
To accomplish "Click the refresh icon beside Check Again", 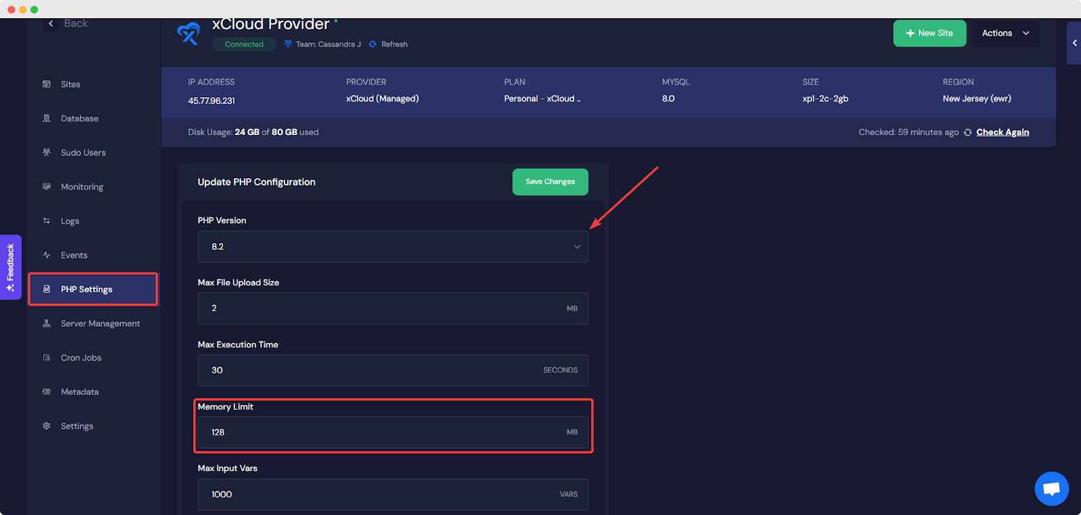I will (x=967, y=132).
